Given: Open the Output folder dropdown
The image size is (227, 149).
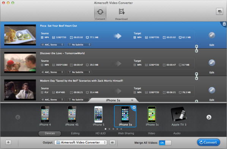Looking at the screenshot, I should (x=80, y=143).
